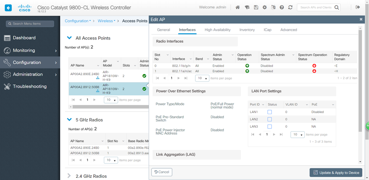Screen dimensions: 369x180
Task: Go to next page in Radio Interfaces pager
Action: (179, 78)
